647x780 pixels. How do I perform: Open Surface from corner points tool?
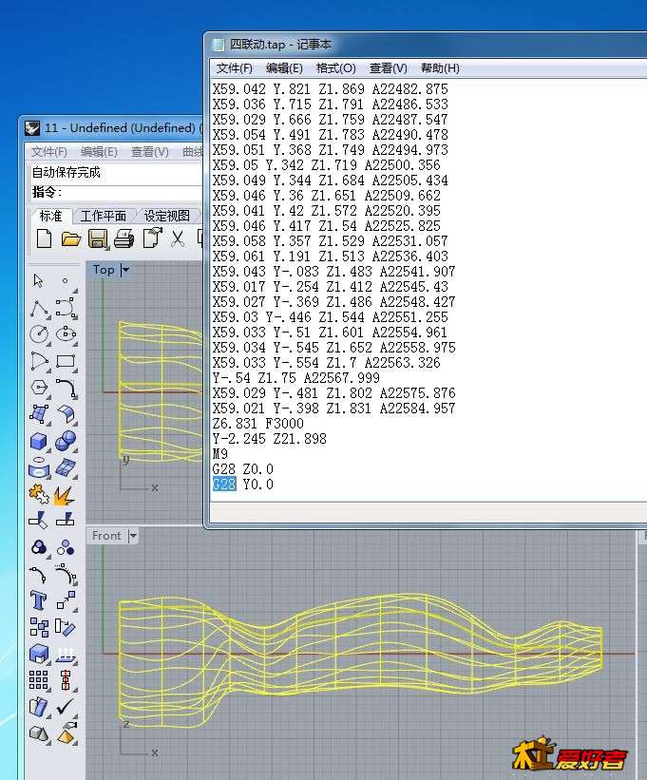pos(39,414)
